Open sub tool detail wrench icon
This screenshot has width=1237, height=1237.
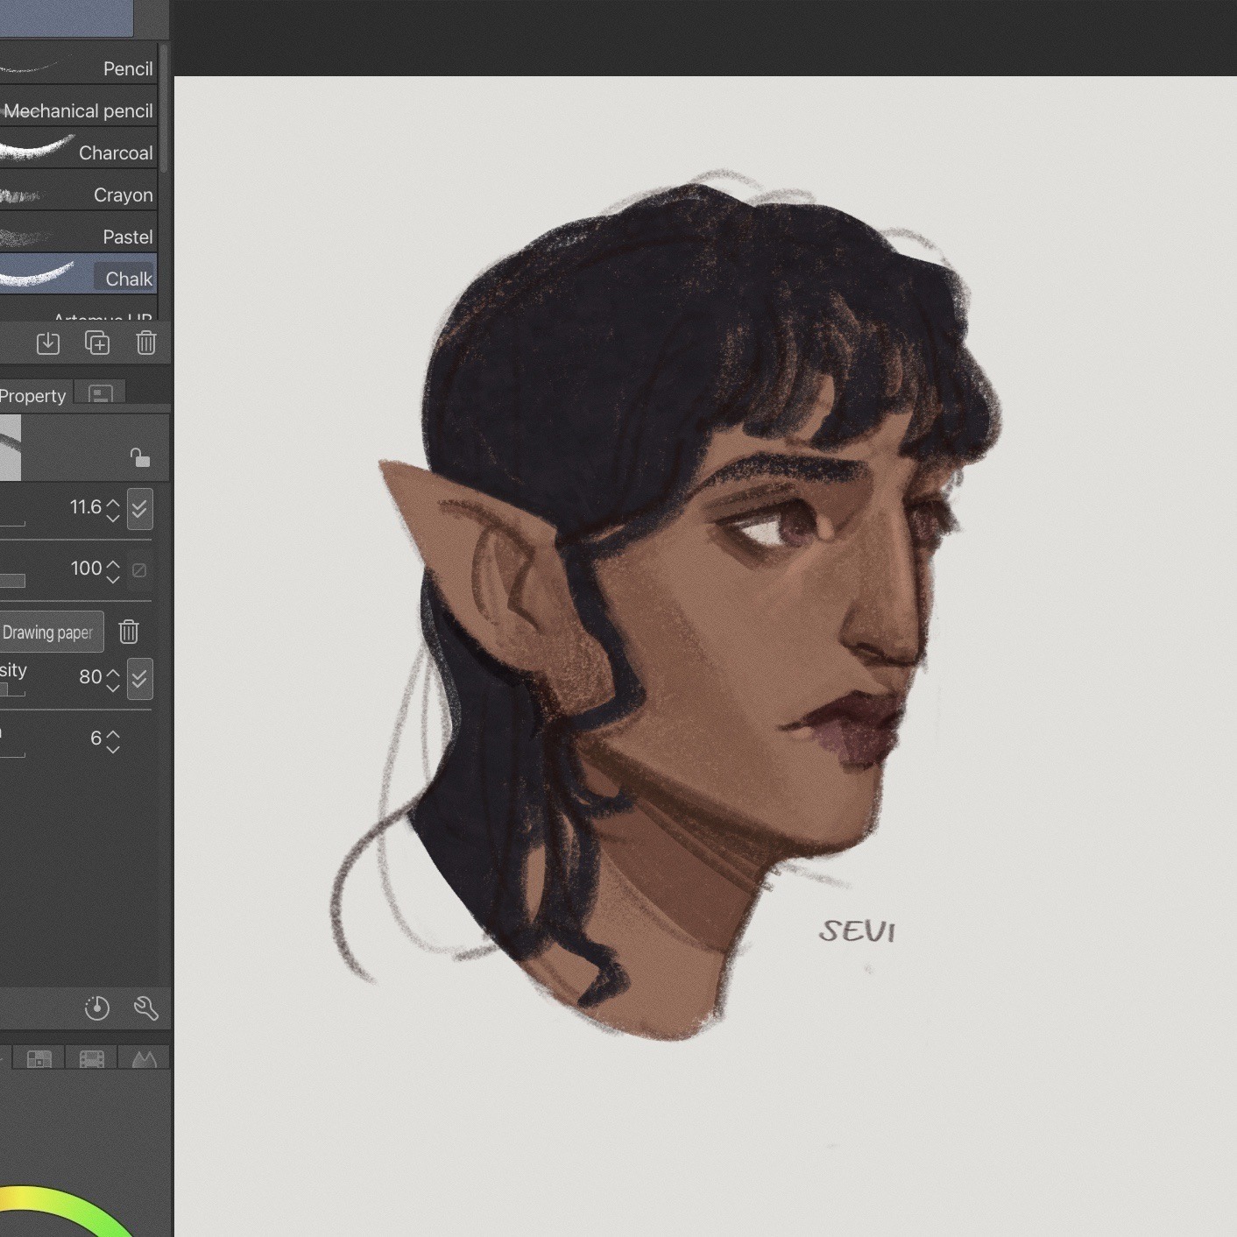[146, 1009]
